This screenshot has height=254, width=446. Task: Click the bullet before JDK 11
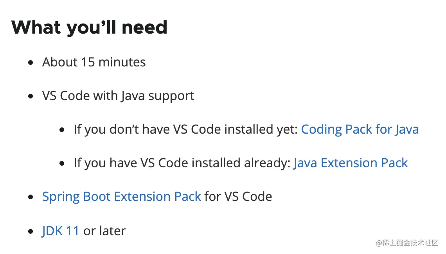(x=31, y=231)
